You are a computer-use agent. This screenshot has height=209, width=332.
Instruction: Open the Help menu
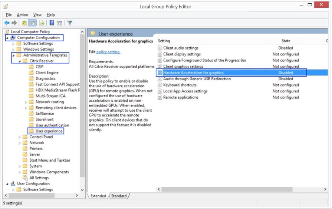[x=51, y=15]
